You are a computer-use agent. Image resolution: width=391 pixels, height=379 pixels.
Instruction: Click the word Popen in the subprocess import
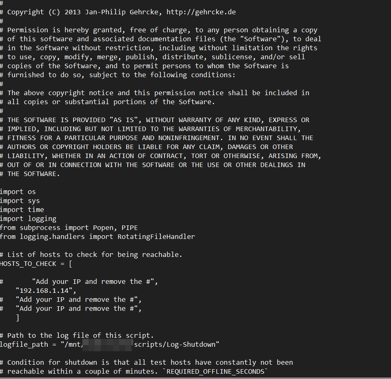point(103,227)
